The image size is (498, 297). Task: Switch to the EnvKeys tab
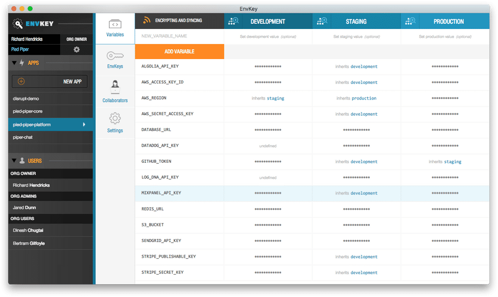115,60
